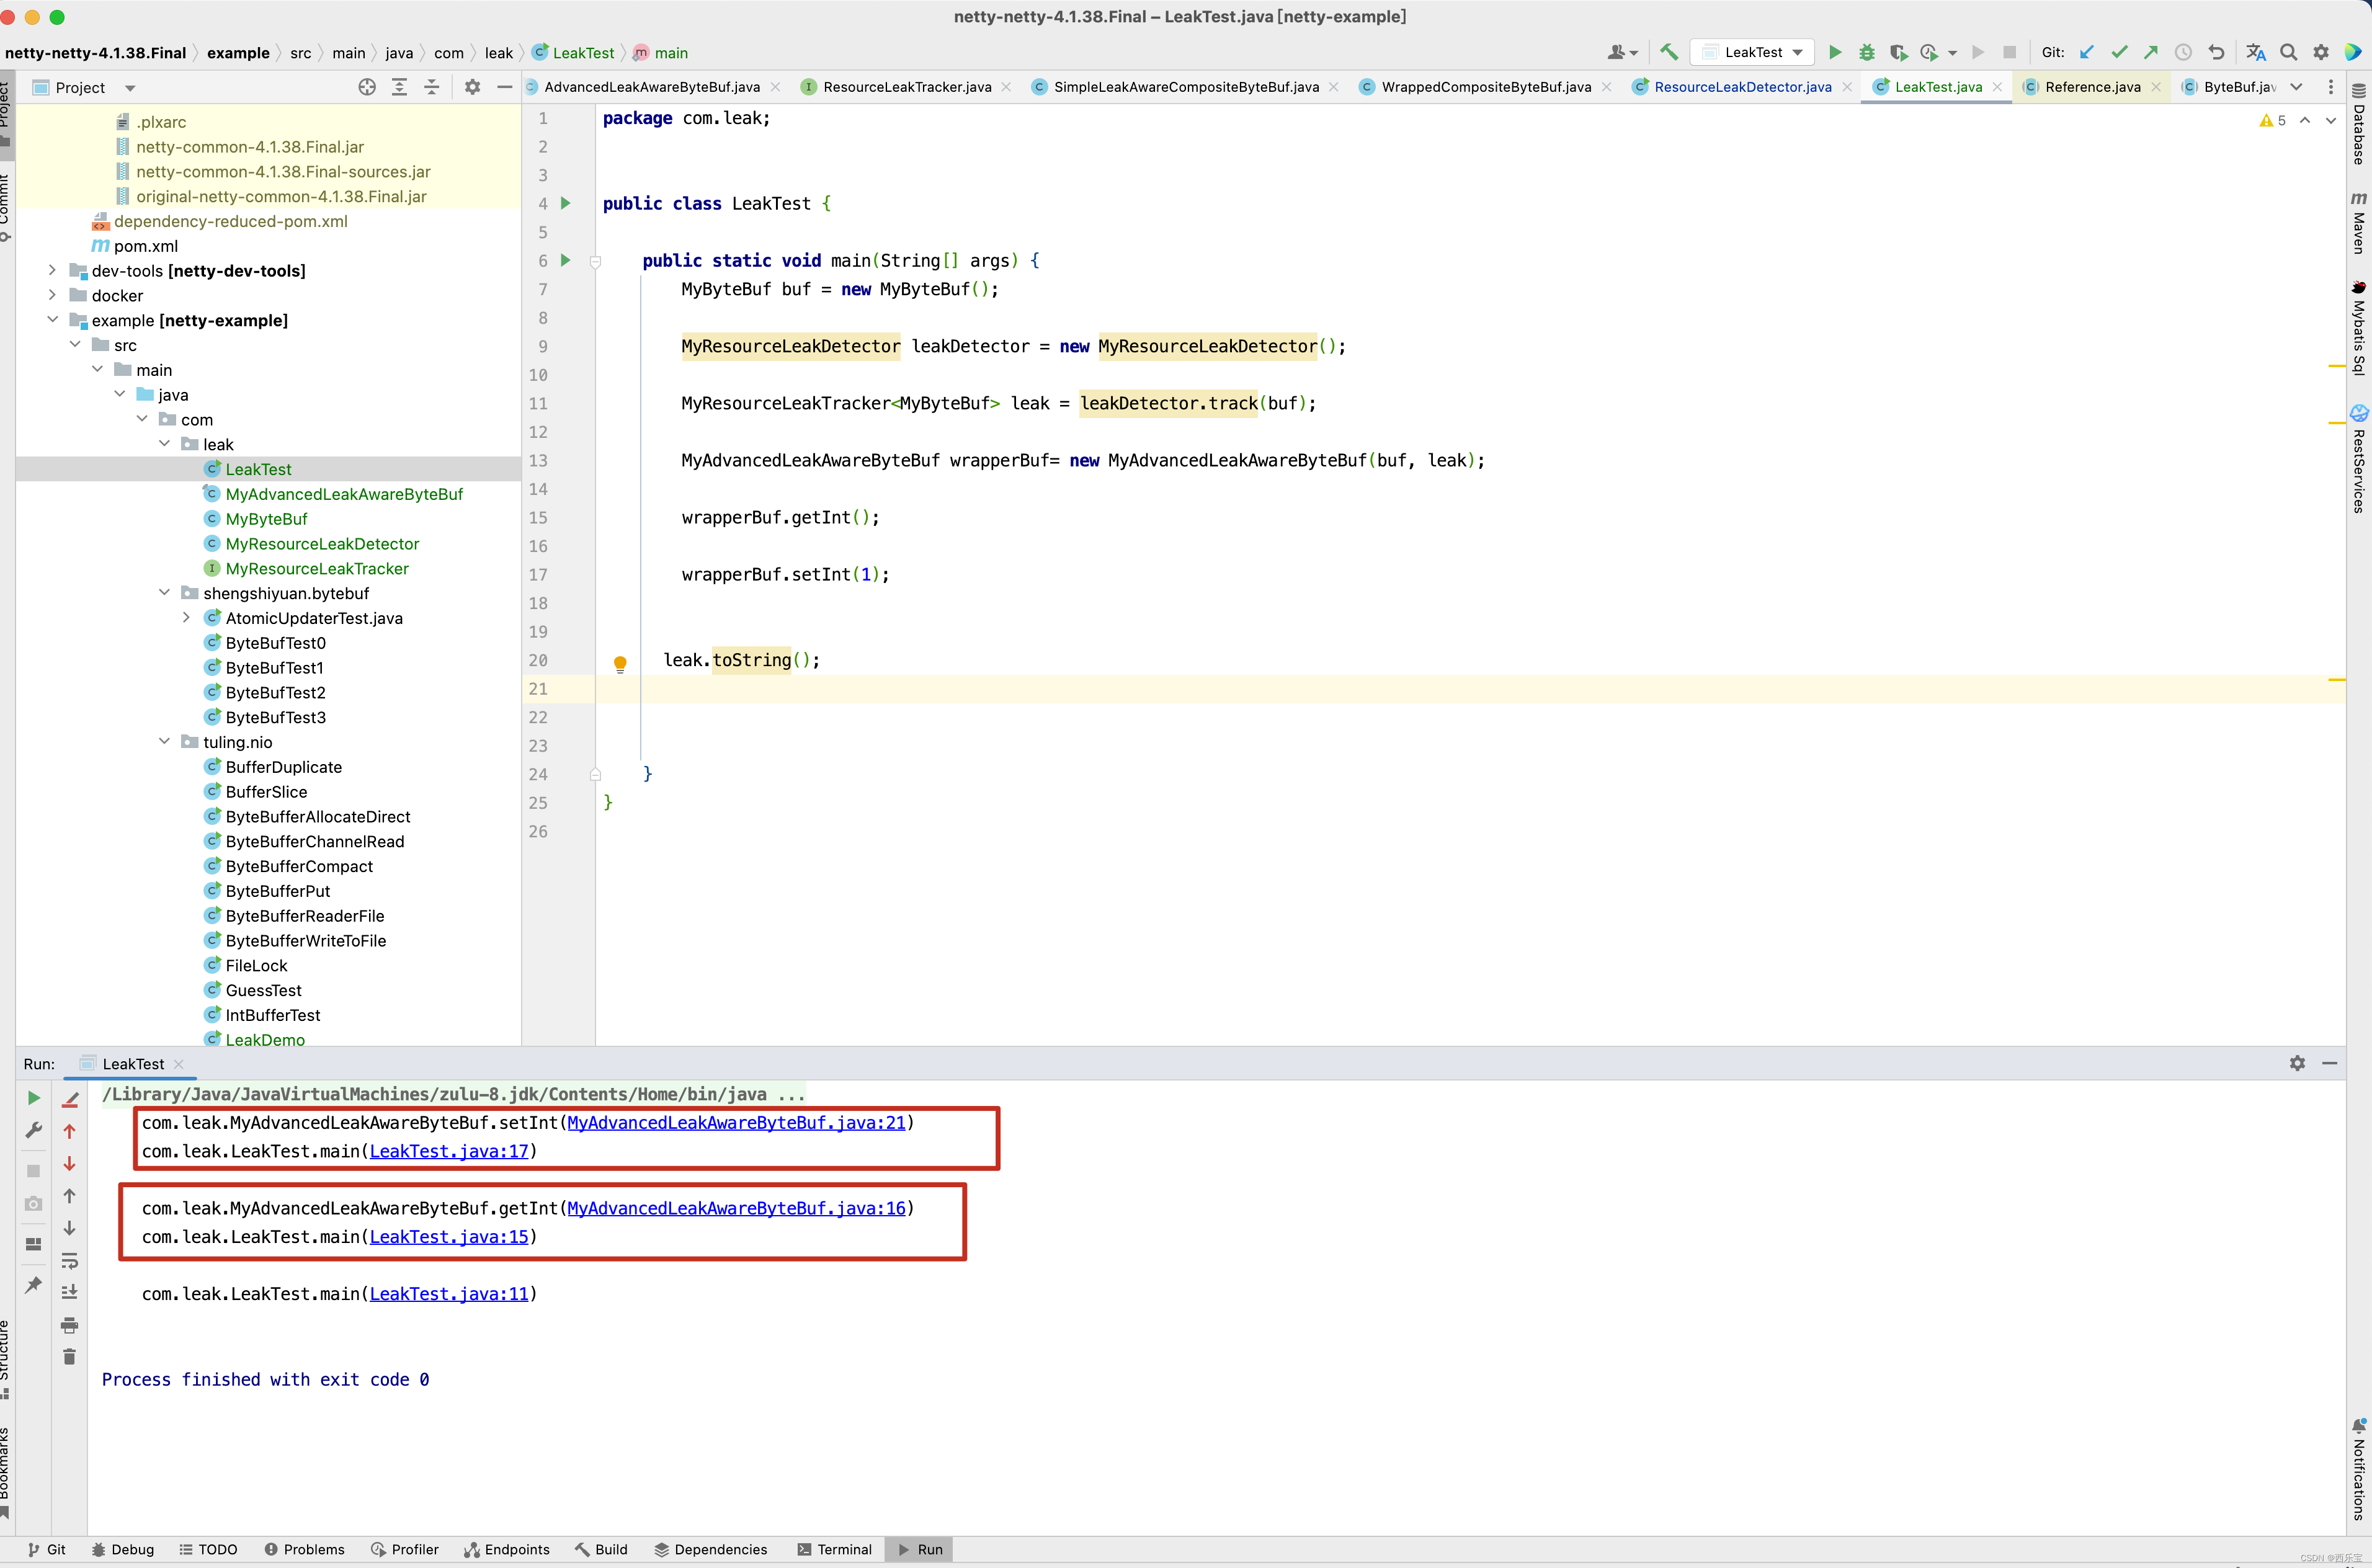Collapse the shengshiyuan.bytebuf package
This screenshot has height=1568, width=2372.
(164, 593)
